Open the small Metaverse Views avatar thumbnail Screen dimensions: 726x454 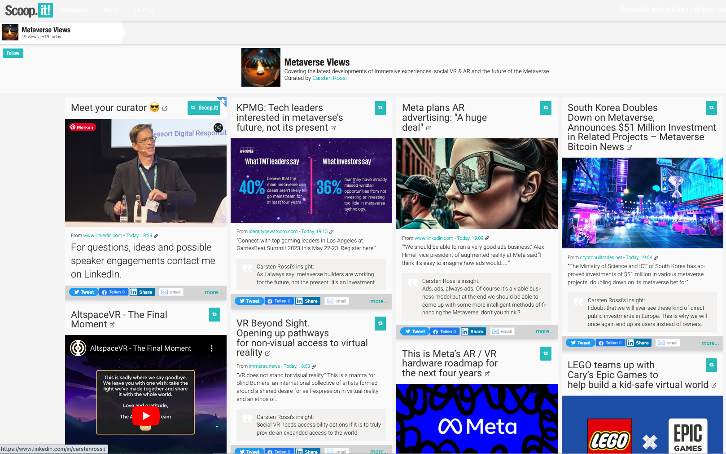[10, 33]
